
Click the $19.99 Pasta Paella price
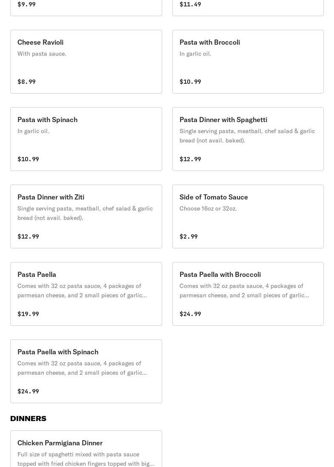[29, 314]
